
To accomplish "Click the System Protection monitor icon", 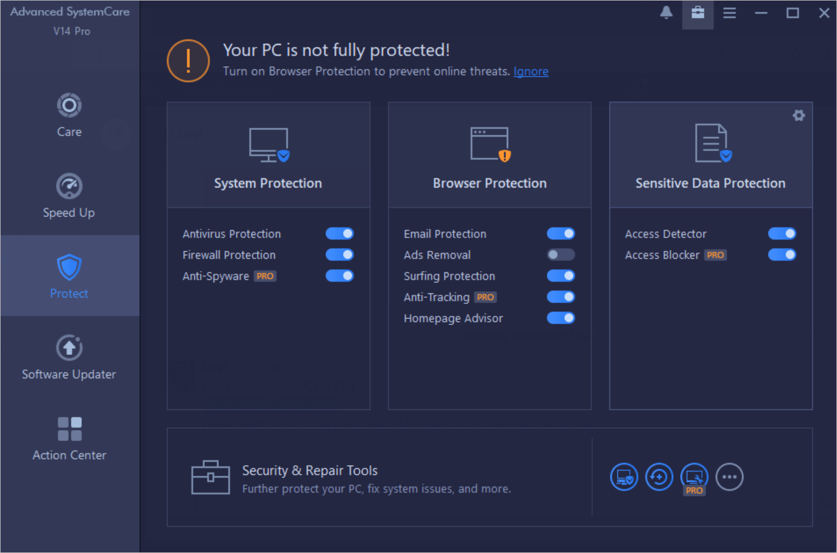I will pos(269,145).
